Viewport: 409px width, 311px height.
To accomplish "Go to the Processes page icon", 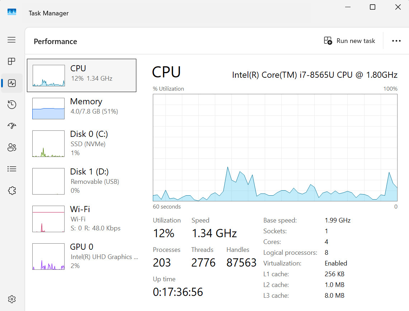I will [x=11, y=62].
